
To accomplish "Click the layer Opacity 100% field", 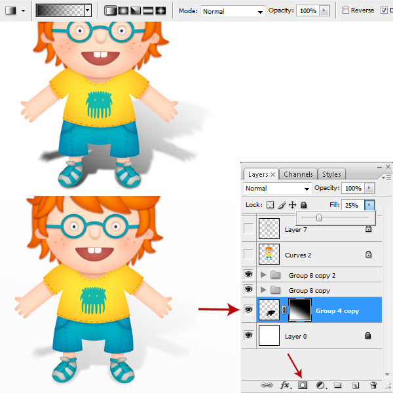I will [x=353, y=188].
